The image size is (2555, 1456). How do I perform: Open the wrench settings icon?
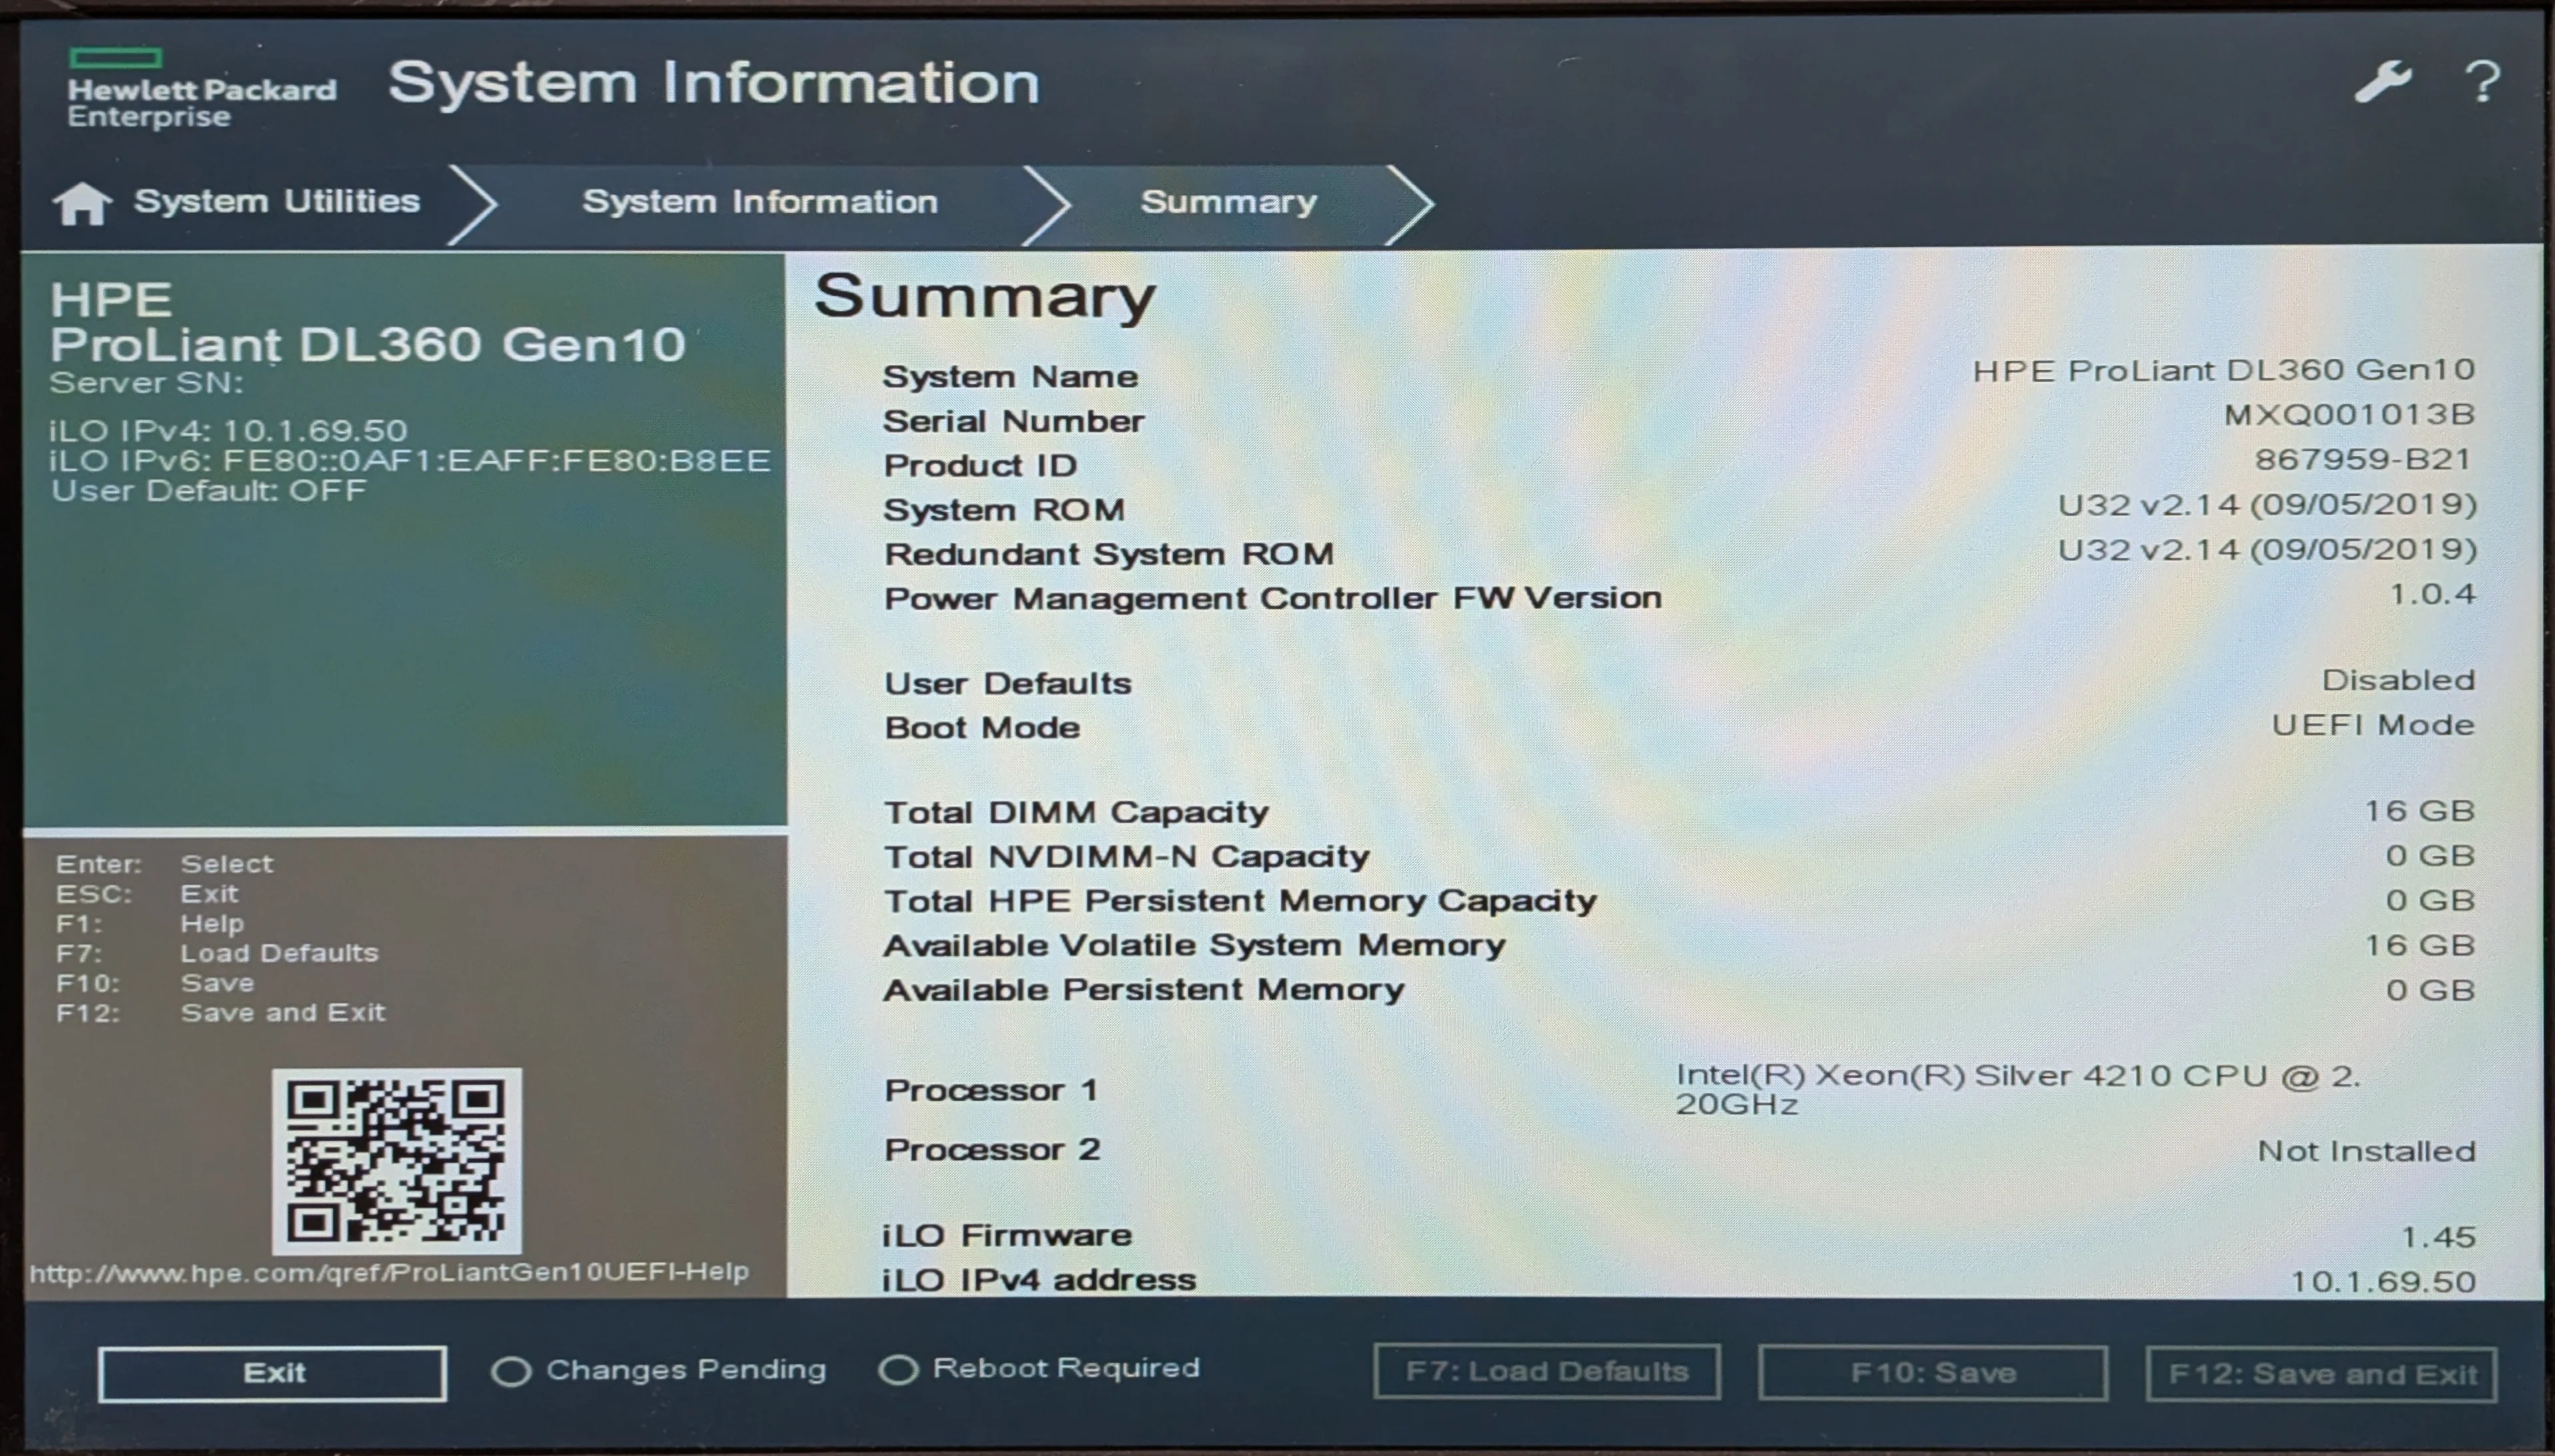click(2382, 81)
